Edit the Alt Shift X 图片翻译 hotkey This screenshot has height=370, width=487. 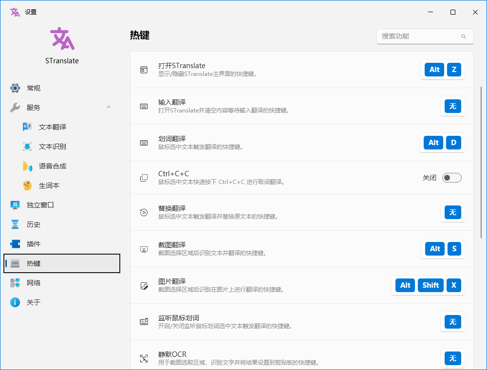[428, 285]
